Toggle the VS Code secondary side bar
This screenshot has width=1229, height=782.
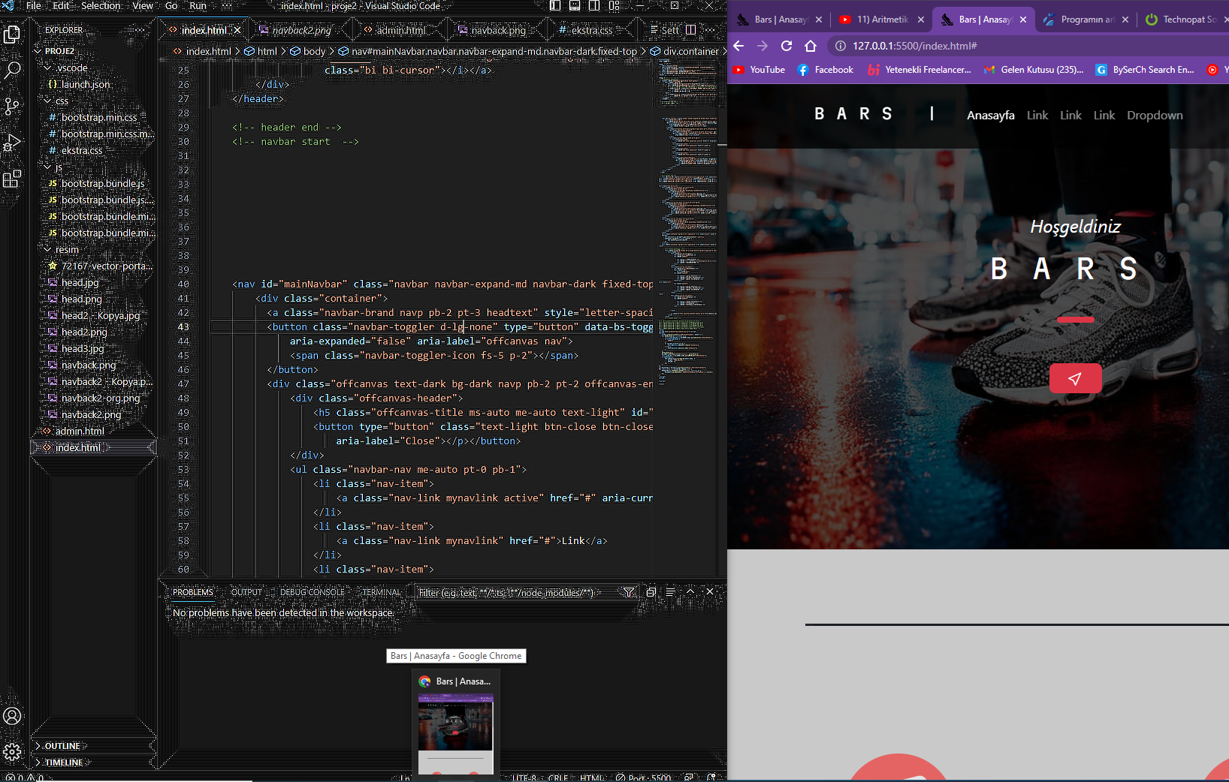click(594, 6)
